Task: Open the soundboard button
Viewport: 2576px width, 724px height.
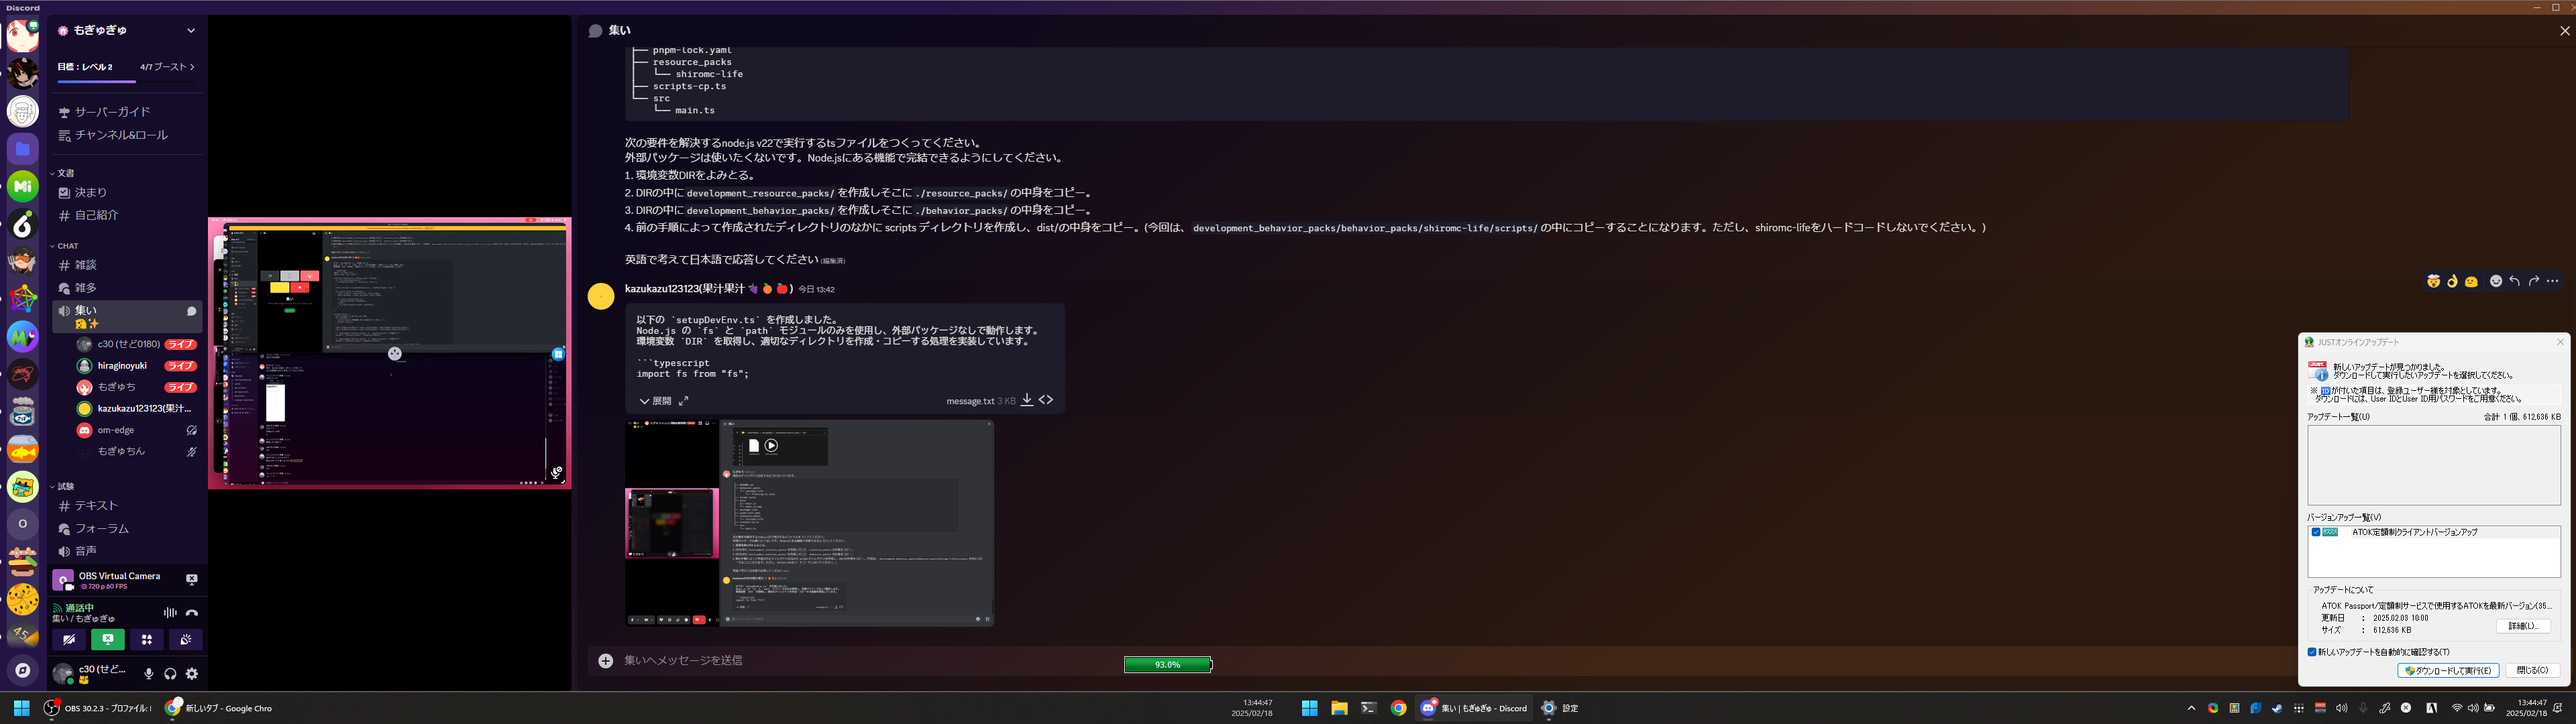Action: [186, 640]
